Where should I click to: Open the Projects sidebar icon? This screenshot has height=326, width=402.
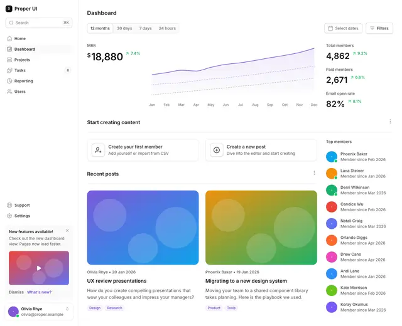[9, 60]
